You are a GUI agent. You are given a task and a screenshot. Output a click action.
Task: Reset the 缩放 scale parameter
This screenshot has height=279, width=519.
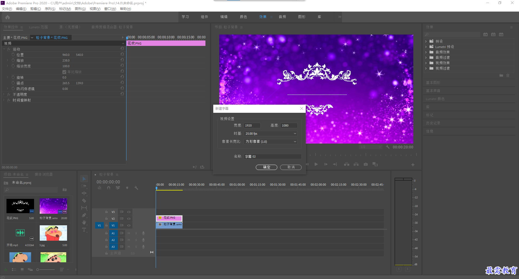[x=122, y=60]
